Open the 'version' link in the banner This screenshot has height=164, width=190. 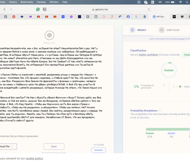point(181,39)
